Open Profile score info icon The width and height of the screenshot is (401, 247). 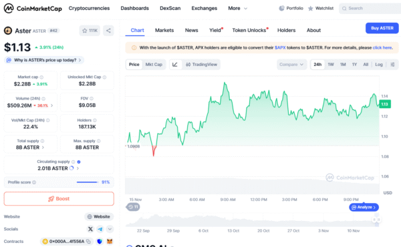[x=34, y=182]
